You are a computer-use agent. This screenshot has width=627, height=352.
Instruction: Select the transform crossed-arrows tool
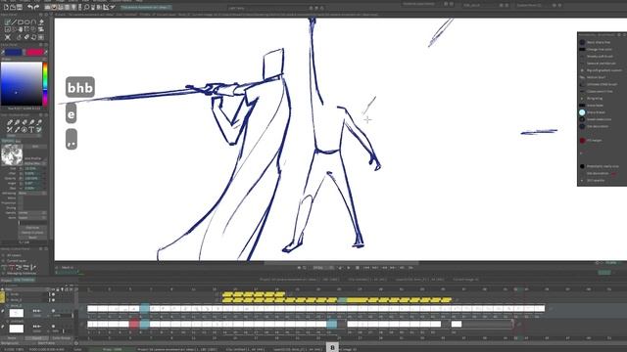8,37
